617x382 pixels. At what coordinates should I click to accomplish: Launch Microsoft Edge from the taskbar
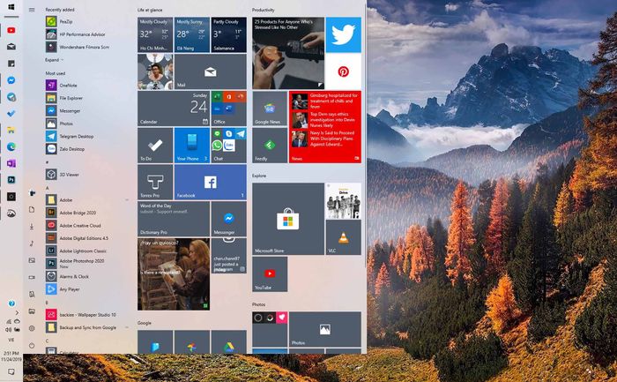click(11, 146)
